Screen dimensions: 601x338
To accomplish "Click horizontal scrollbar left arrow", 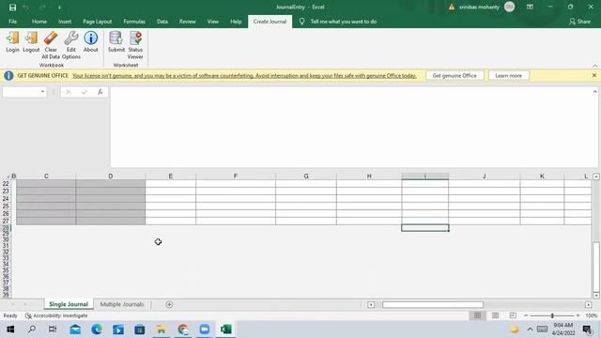I will click(x=371, y=304).
